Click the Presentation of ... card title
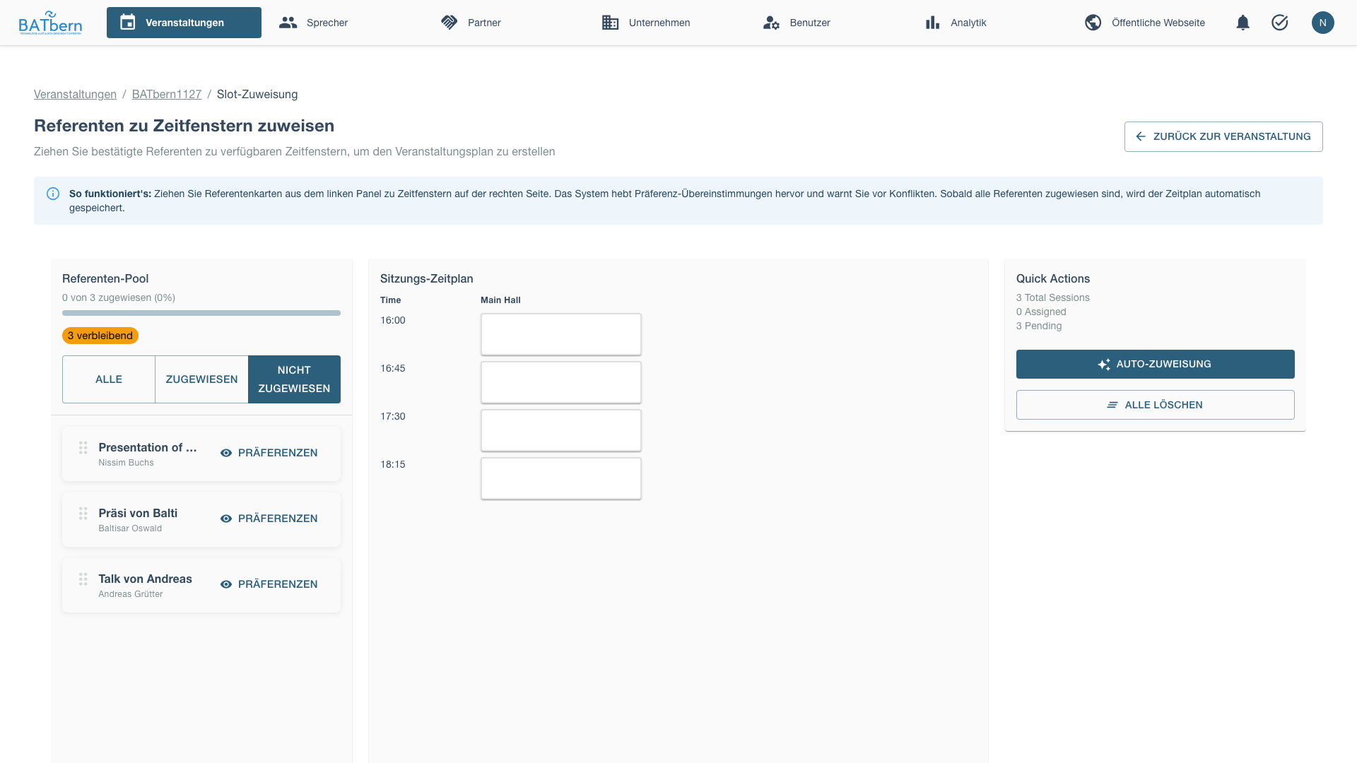1357x763 pixels. [x=148, y=447]
